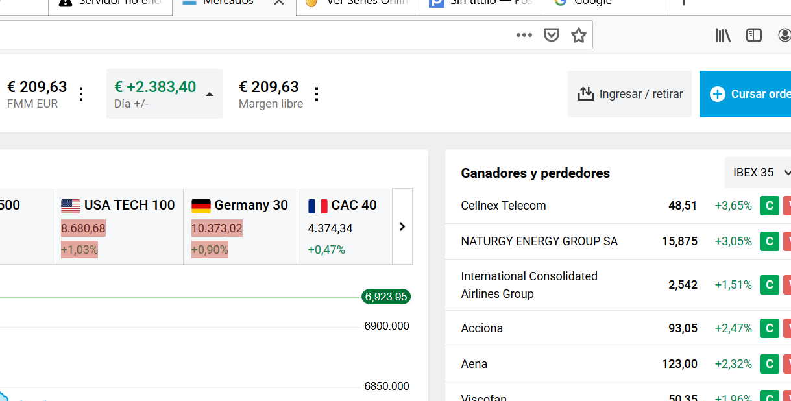Show next indices with the right chevron

click(402, 226)
